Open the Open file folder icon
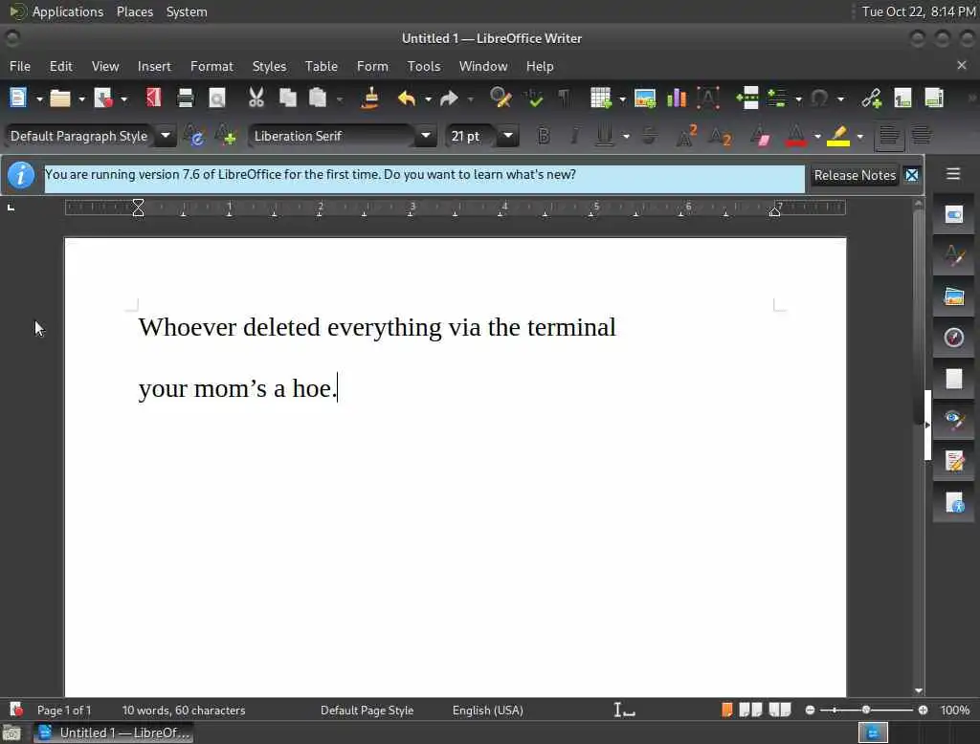The width and height of the screenshot is (980, 744). pos(60,98)
